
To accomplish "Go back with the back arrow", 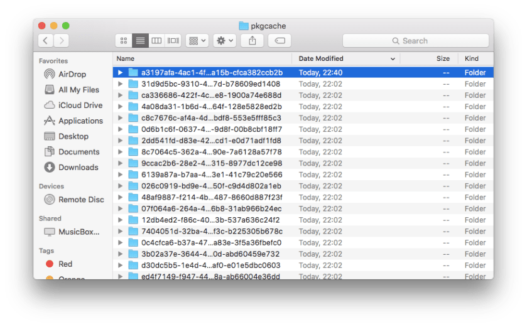I will pos(46,41).
